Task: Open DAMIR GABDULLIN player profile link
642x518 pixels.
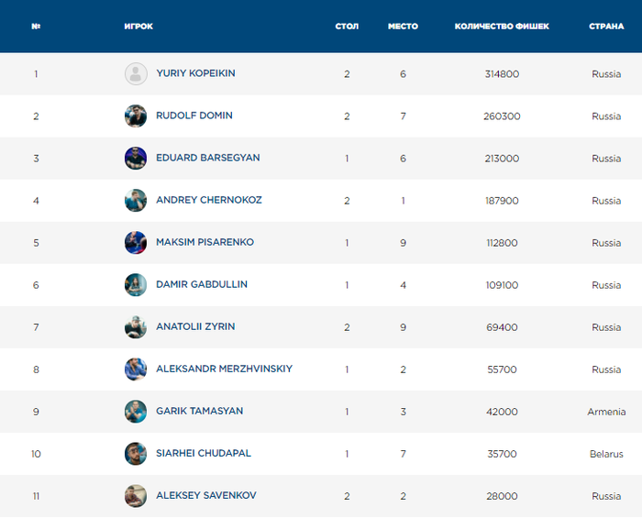Action: (202, 284)
